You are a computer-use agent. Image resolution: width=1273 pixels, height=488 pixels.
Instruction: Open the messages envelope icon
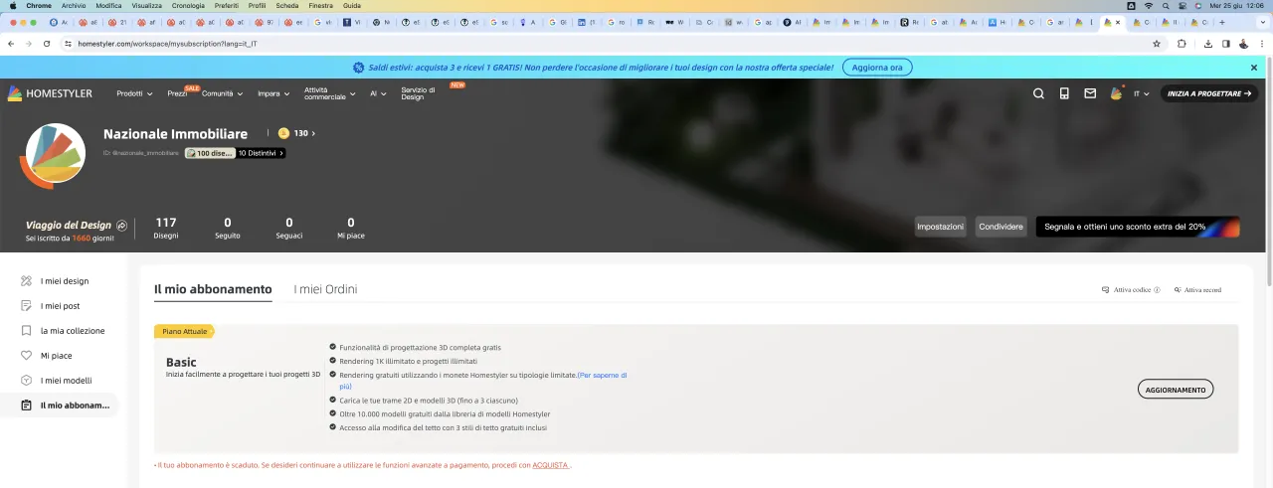[x=1090, y=93]
